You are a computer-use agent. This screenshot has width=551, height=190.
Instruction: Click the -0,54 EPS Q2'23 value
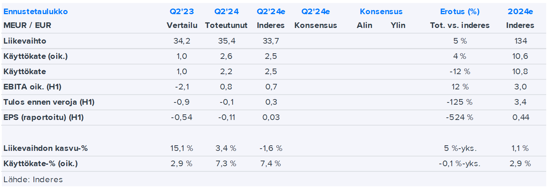point(182,118)
